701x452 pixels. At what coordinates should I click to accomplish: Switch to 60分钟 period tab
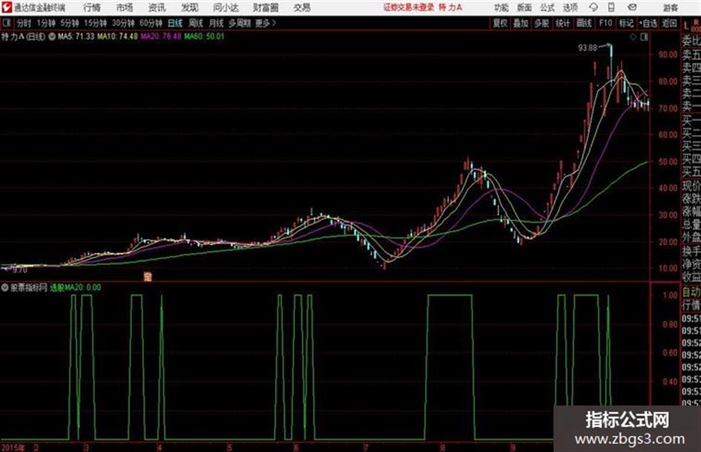(x=151, y=23)
